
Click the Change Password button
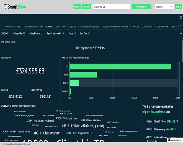coord(142,7)
